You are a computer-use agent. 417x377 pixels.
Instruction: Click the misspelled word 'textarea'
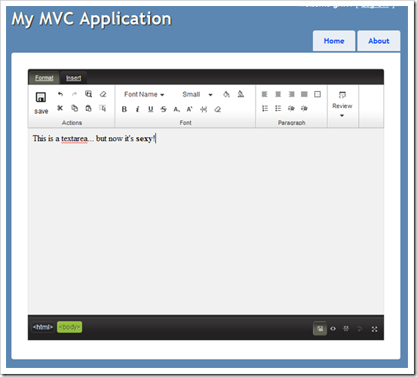74,139
